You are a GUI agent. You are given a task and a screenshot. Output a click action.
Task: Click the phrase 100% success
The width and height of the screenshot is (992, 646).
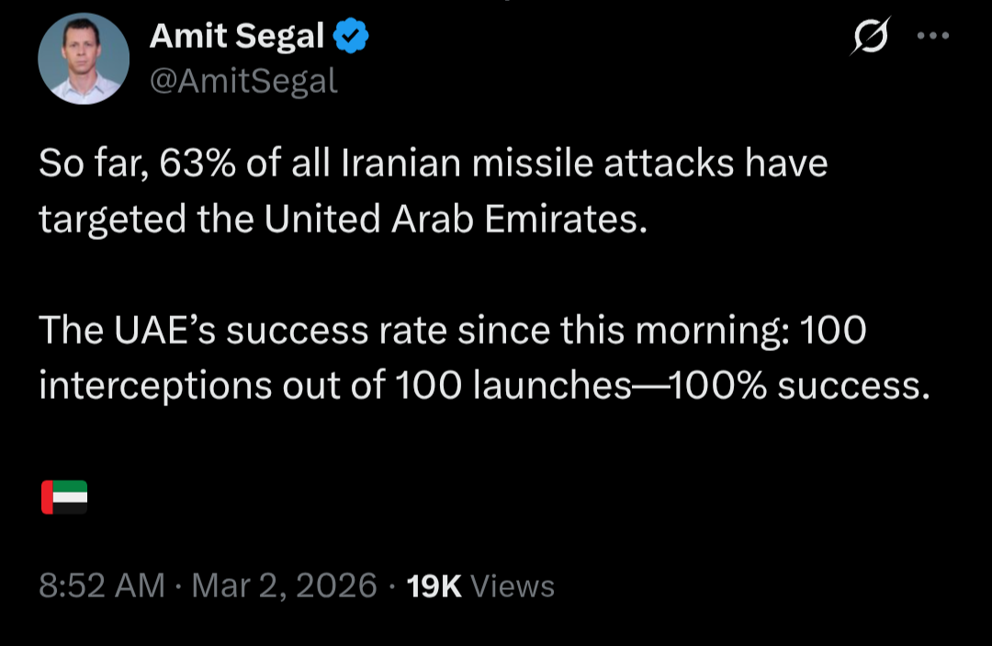(799, 385)
